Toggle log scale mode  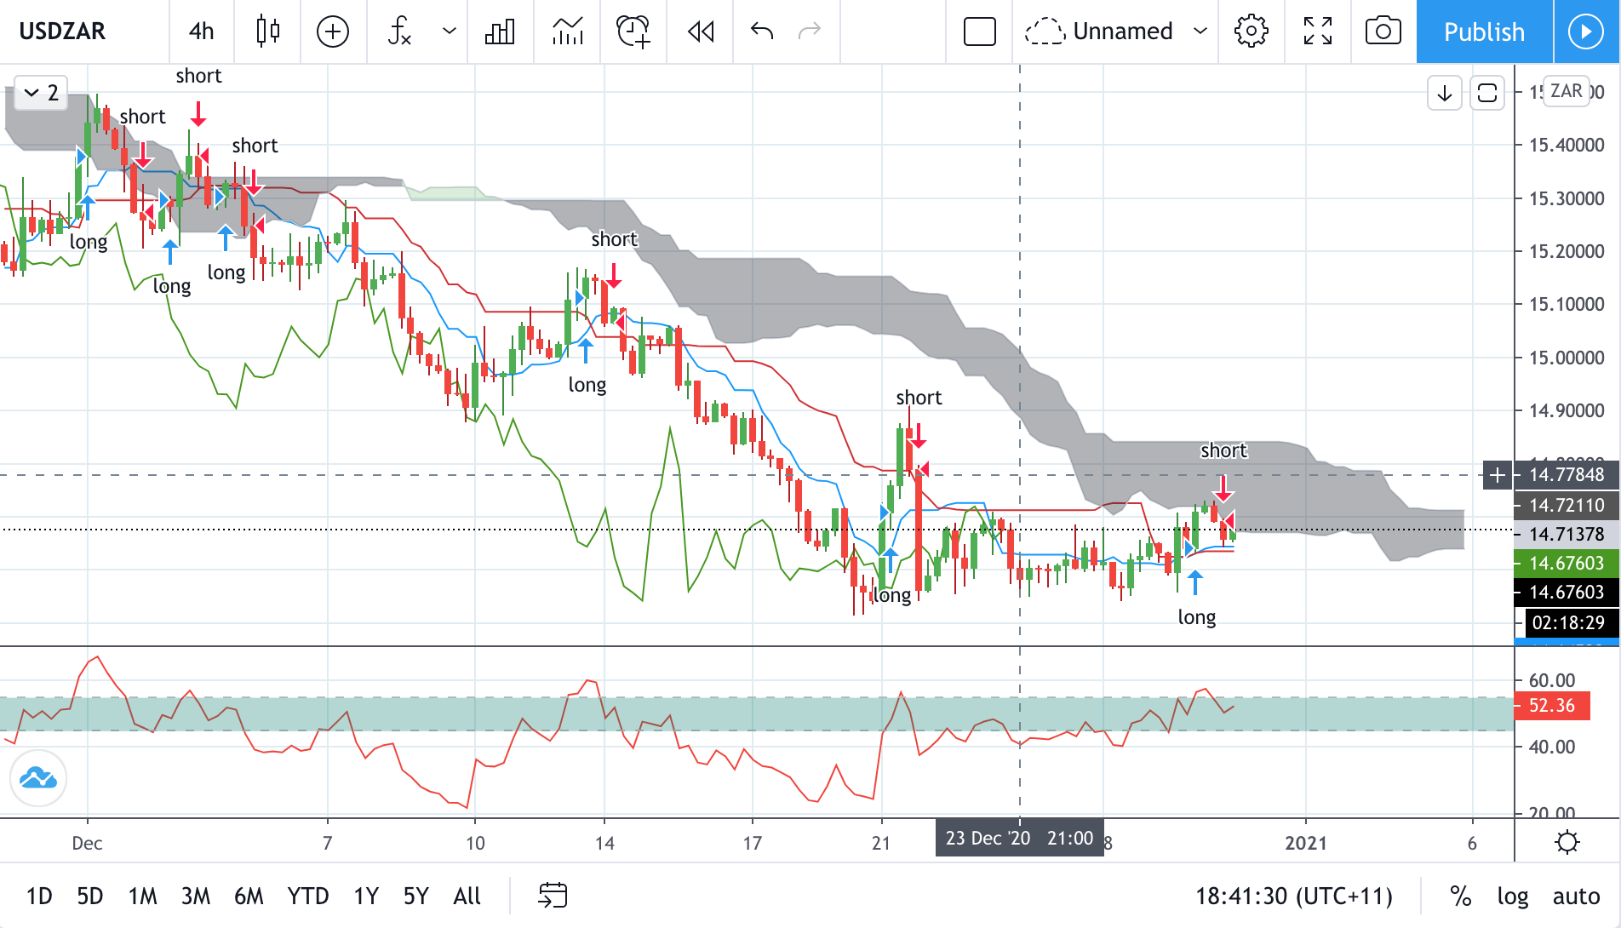[x=1513, y=896]
